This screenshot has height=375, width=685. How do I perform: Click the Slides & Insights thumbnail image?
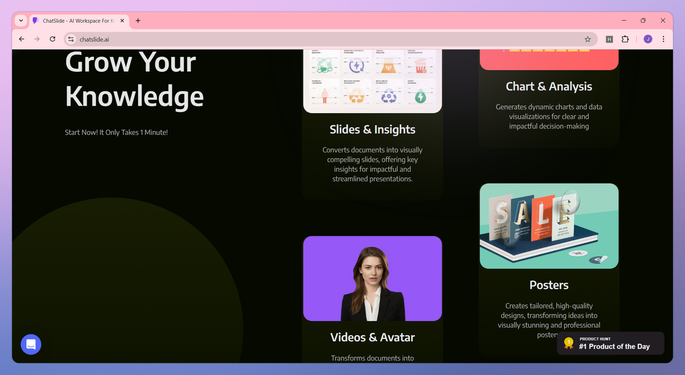point(372,81)
